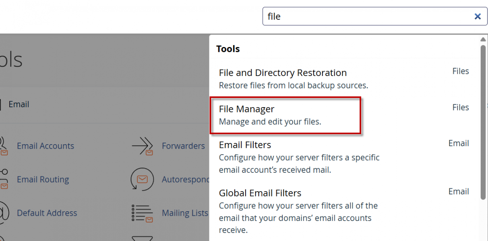The height and width of the screenshot is (241, 488).
Task: Open the Email Routing text link
Action: [x=43, y=180]
